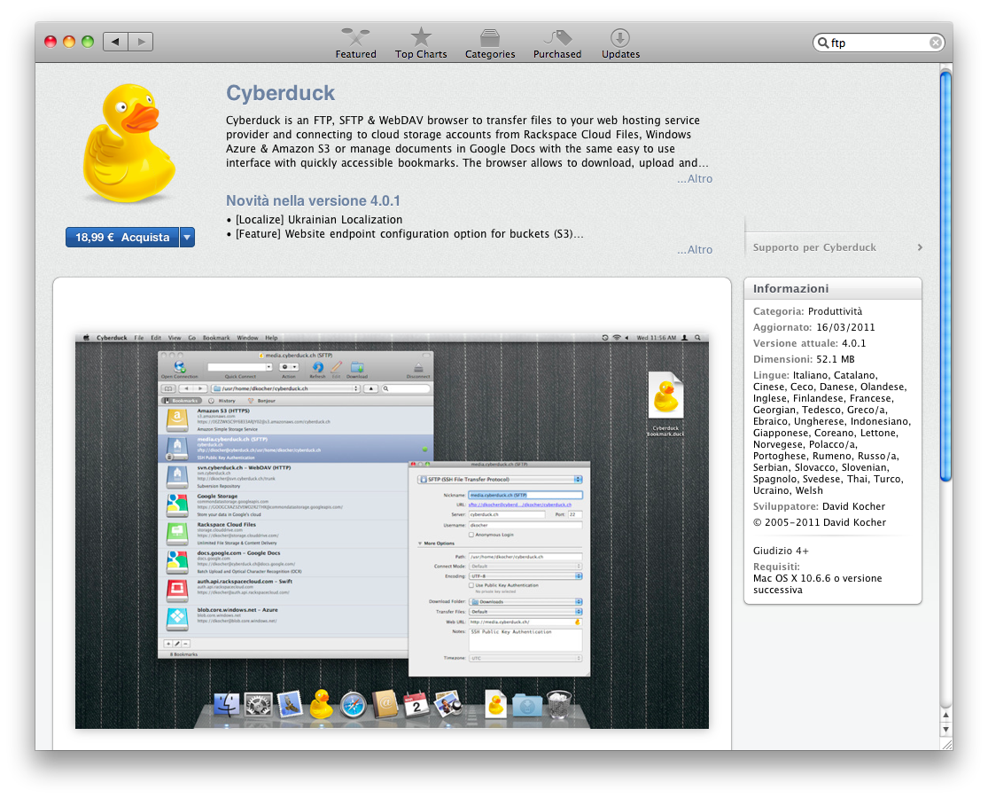Viewport: 988px width, 798px height.
Task: Go back with the left arrow button
Action: [x=115, y=42]
